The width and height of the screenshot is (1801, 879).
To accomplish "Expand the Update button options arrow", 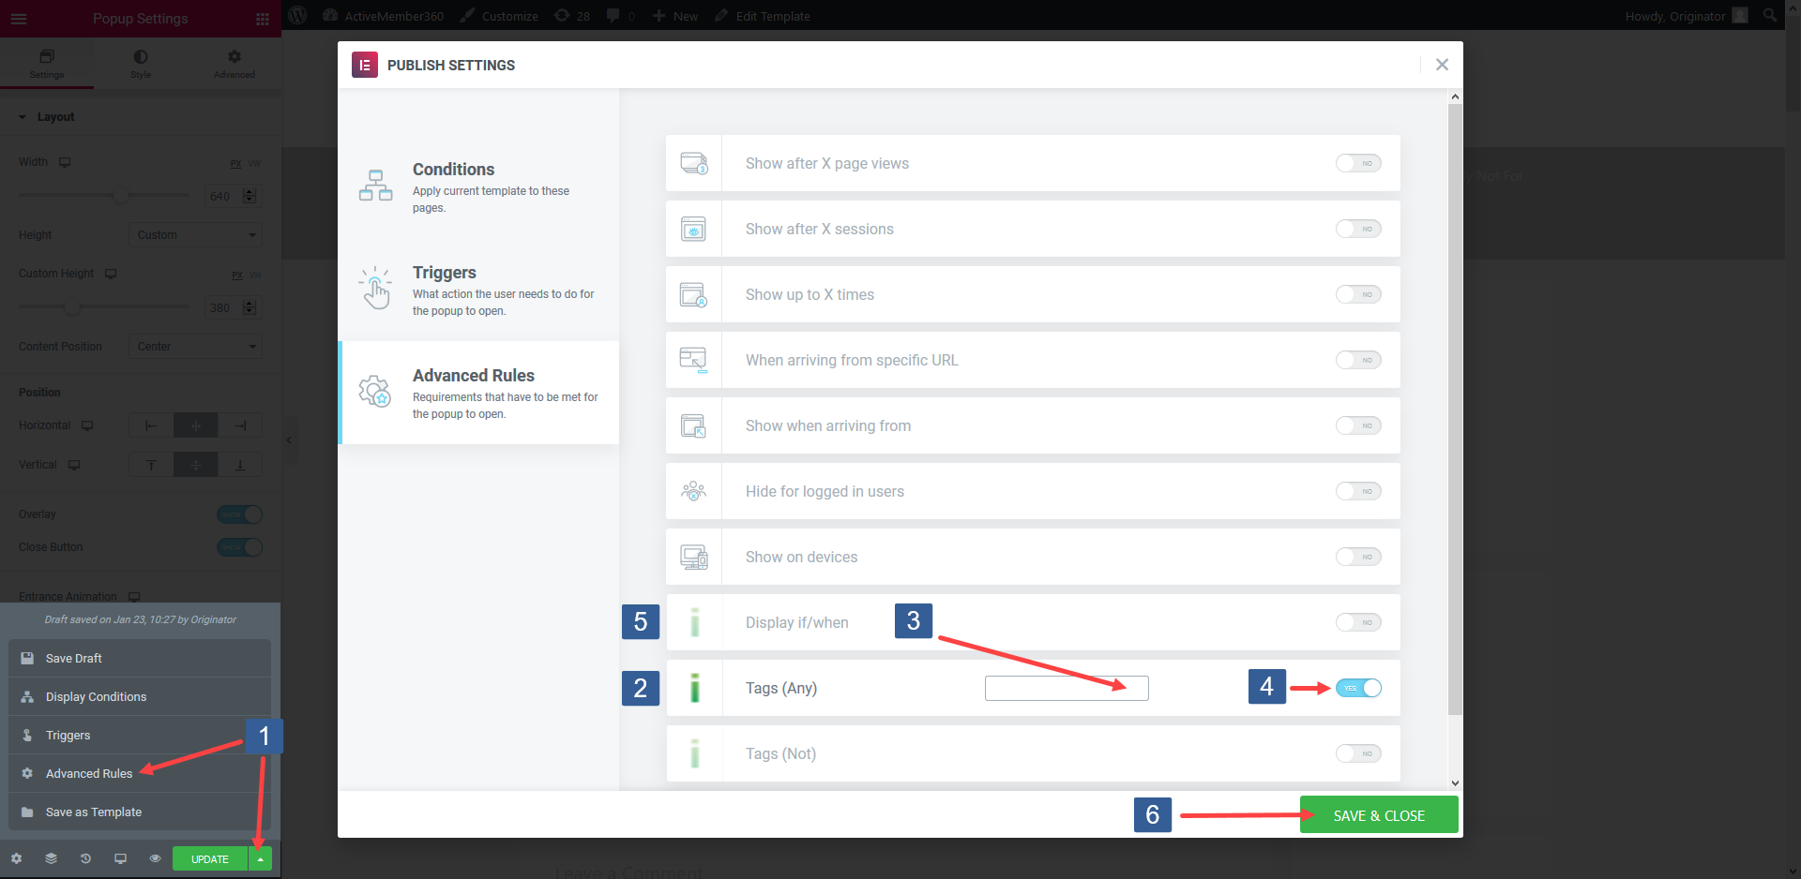I will [260, 858].
